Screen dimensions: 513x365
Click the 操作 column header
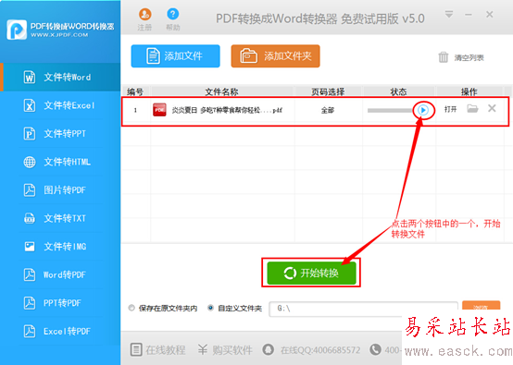[469, 91]
